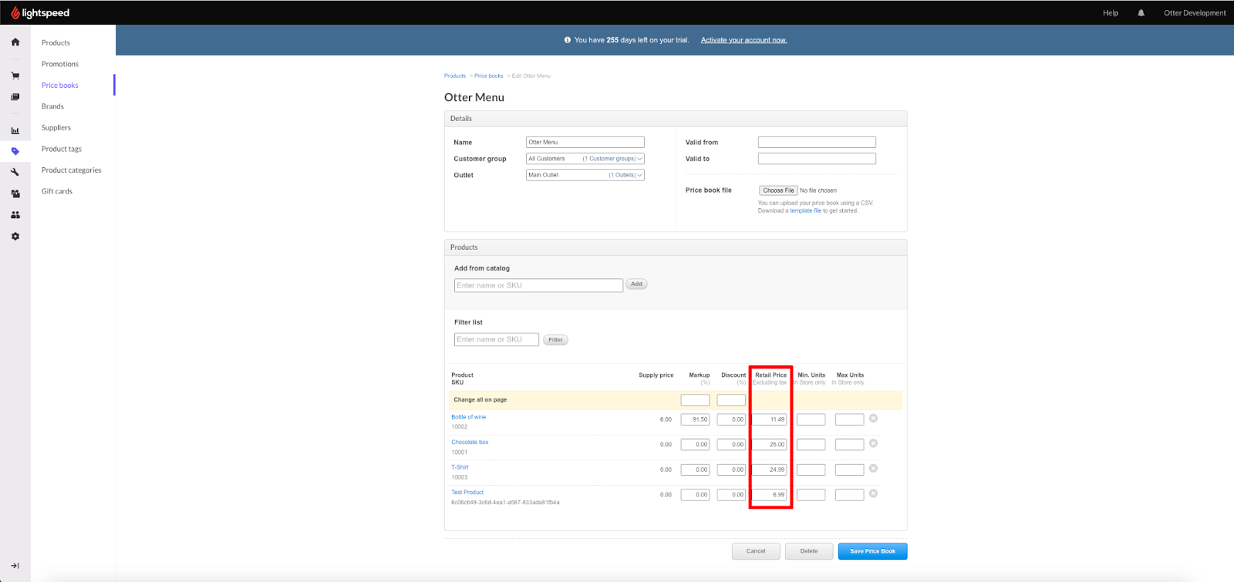Viewport: 1234px width, 582px height.
Task: Remove Test Product row with X icon
Action: point(873,493)
